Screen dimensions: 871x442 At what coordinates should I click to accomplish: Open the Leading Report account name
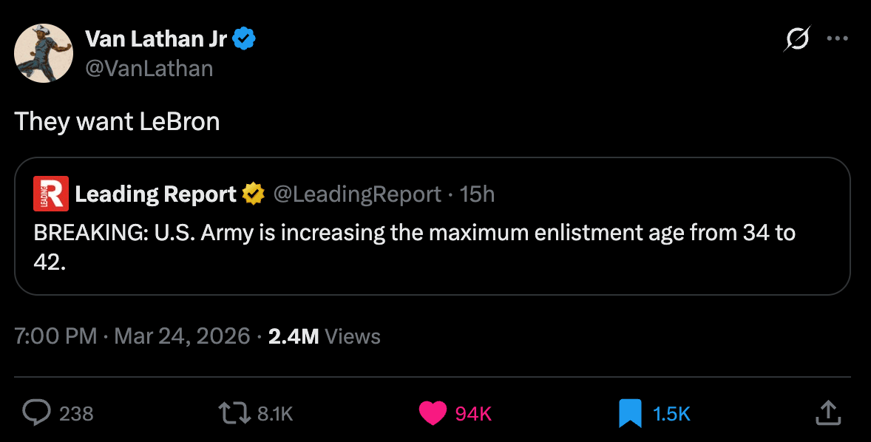(155, 194)
